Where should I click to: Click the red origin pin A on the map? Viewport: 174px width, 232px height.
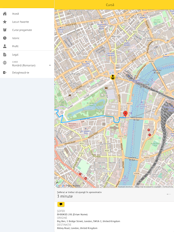click(125, 114)
